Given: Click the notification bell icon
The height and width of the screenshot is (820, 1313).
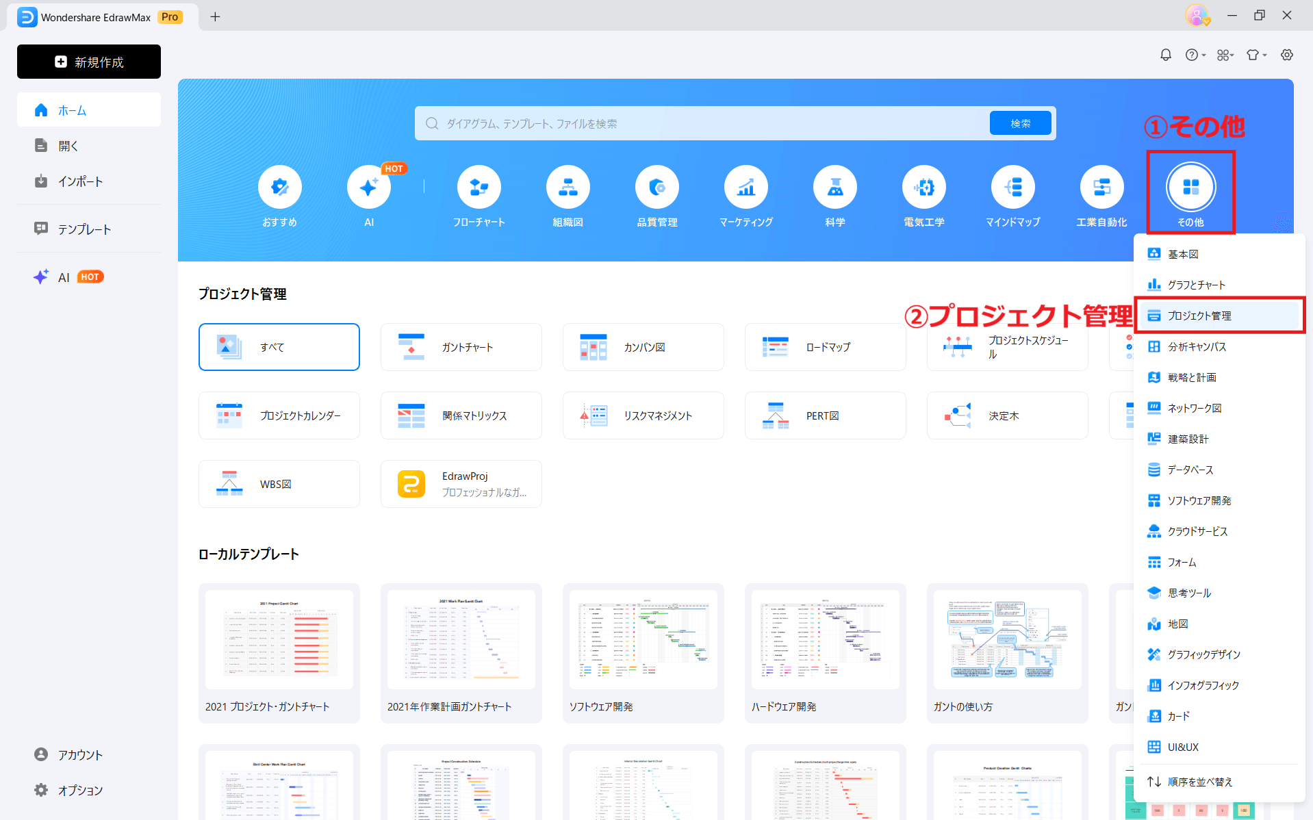Looking at the screenshot, I should pos(1166,55).
